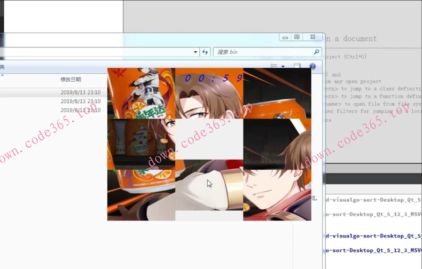Screen dimensions: 422x269
Task: Click the top-left puzzle tile
Action: [x=141, y=93]
